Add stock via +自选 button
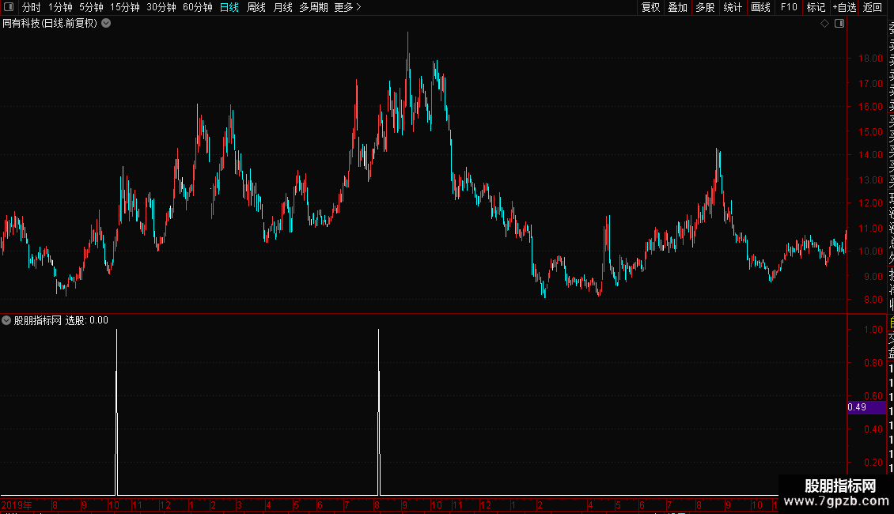 click(844, 7)
